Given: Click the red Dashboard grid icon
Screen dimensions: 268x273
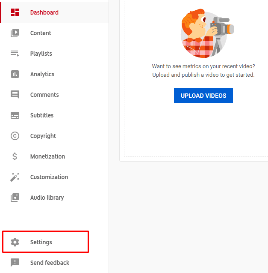Looking at the screenshot, I should 15,12.
